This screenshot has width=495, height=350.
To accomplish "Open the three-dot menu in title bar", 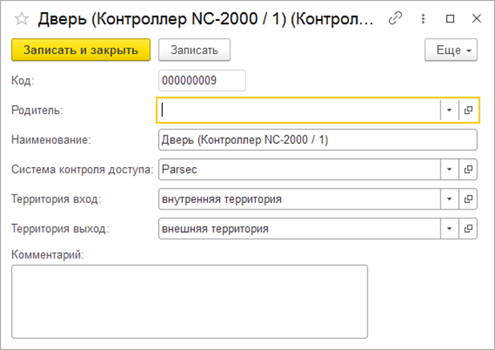I will pos(423,18).
